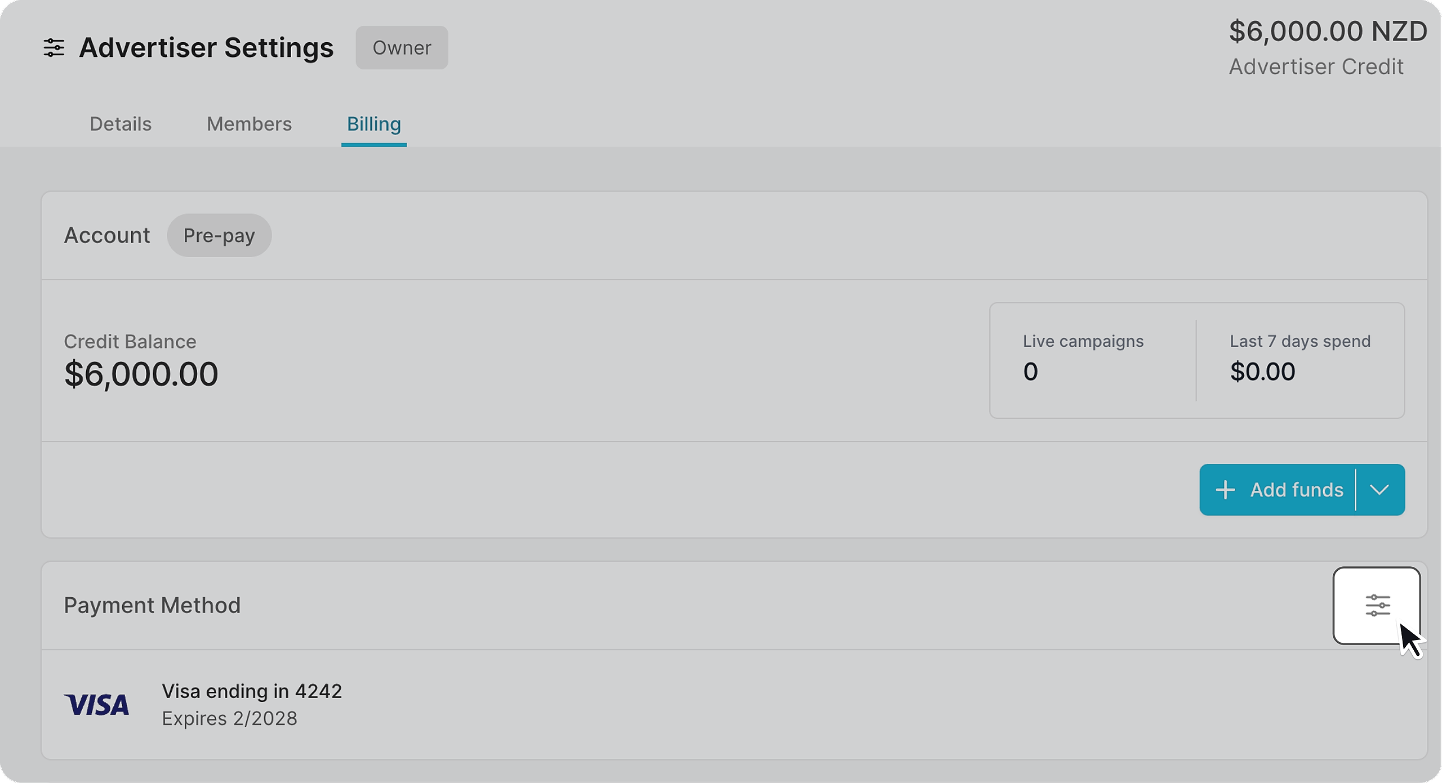Click the Credit Balance amount
This screenshot has width=1442, height=783.
tap(141, 374)
